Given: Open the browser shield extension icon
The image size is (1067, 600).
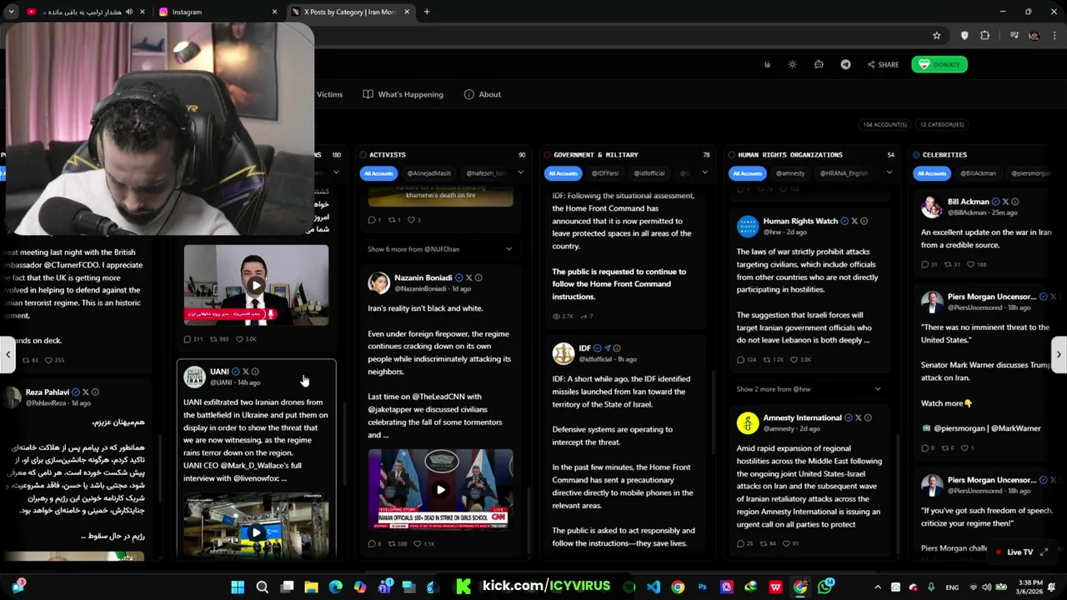Looking at the screenshot, I should (964, 35).
